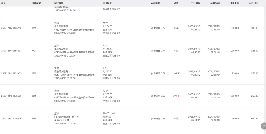This screenshot has height=134, width=266.
Task: Click the 下注时间 column header
Action: coord(196,3)
